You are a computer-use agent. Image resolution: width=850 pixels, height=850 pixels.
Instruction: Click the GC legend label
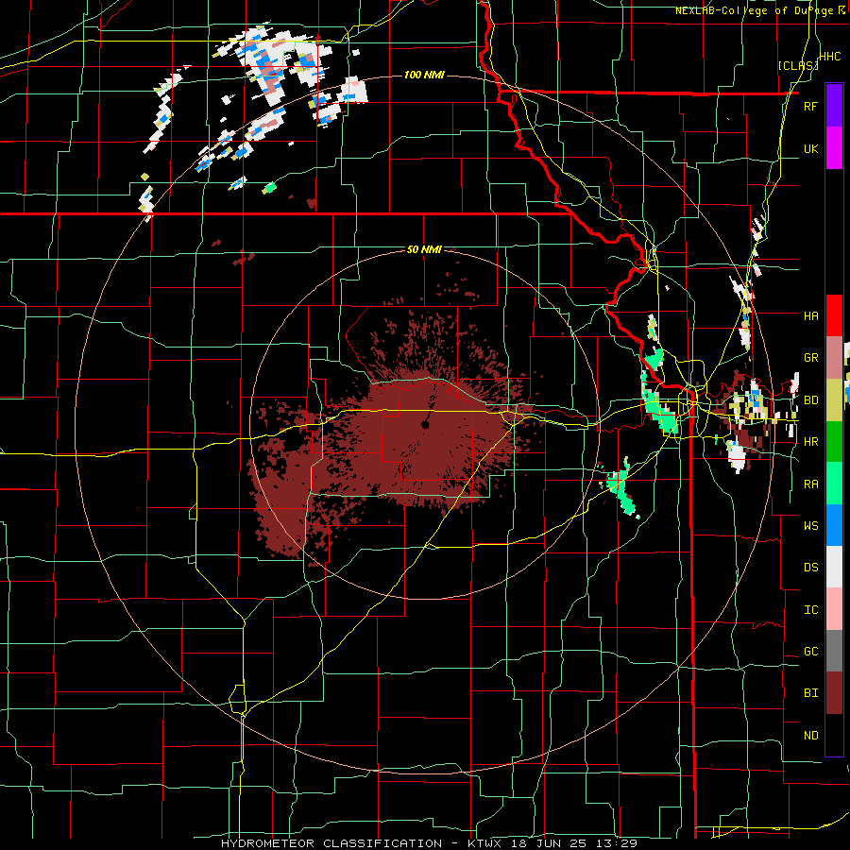click(810, 651)
